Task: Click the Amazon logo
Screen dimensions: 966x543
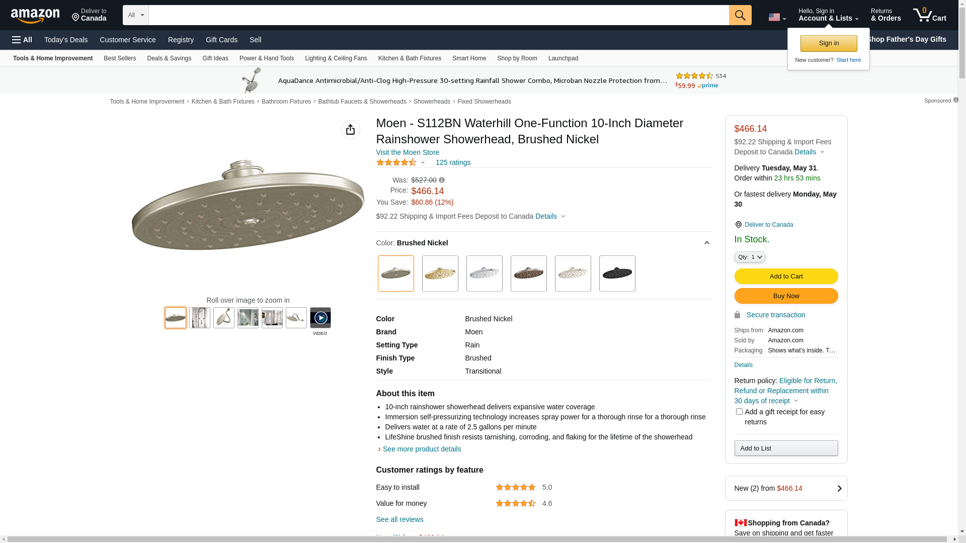Action: click(35, 16)
